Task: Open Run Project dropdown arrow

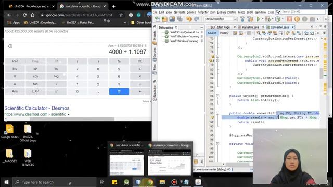Action: (x=262, y=19)
